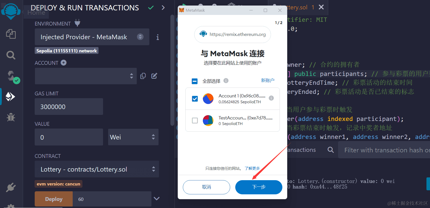Click the search icon in the terminal bar
The image size is (430, 208).
click(330, 150)
